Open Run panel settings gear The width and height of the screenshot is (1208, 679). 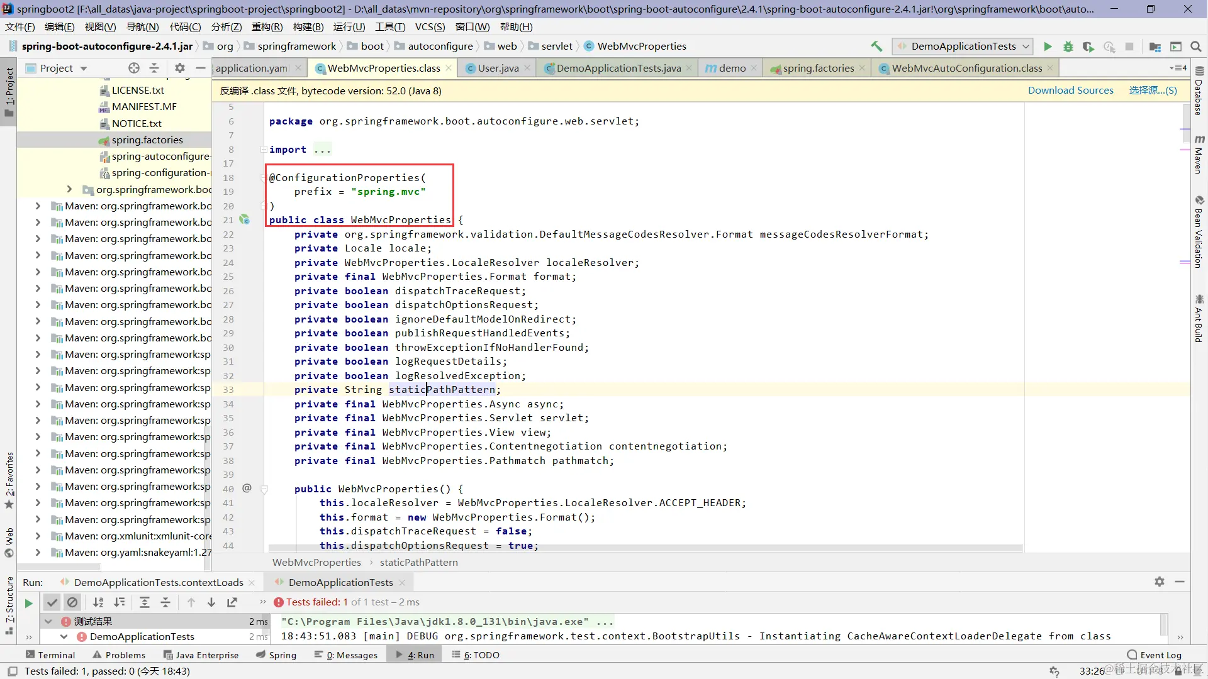tap(1159, 582)
